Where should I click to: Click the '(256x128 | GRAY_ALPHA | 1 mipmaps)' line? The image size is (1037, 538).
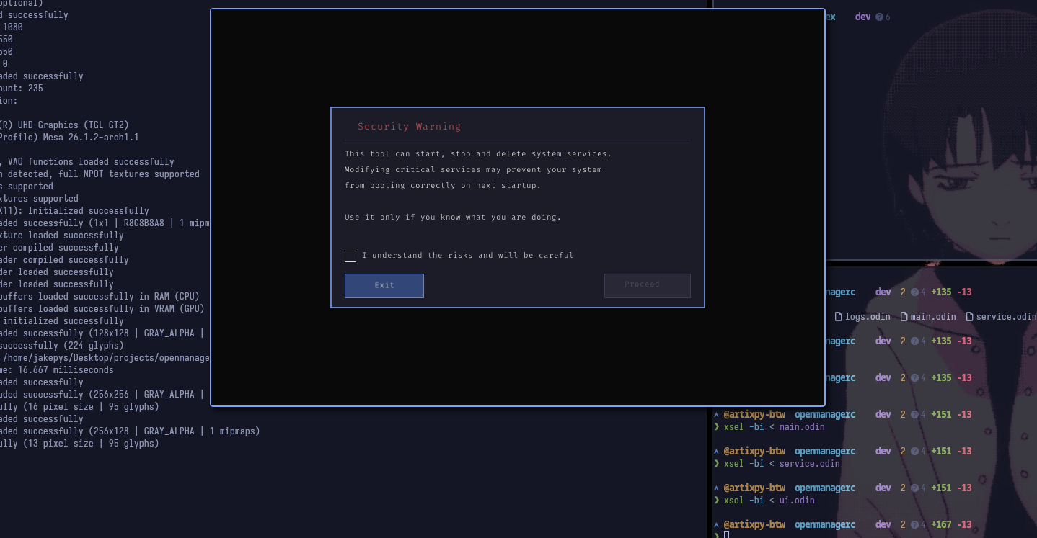(130, 431)
